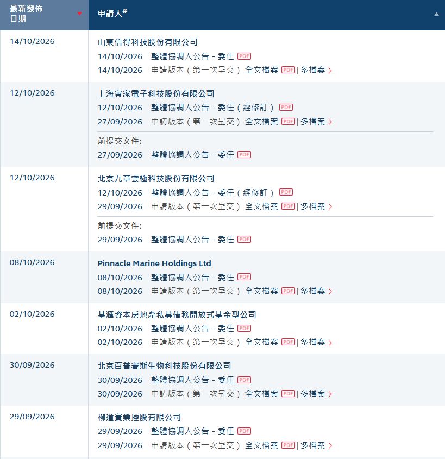445x459 pixels.
Task: Click 29/09/2026 date cell in left column
Action: 32,417
